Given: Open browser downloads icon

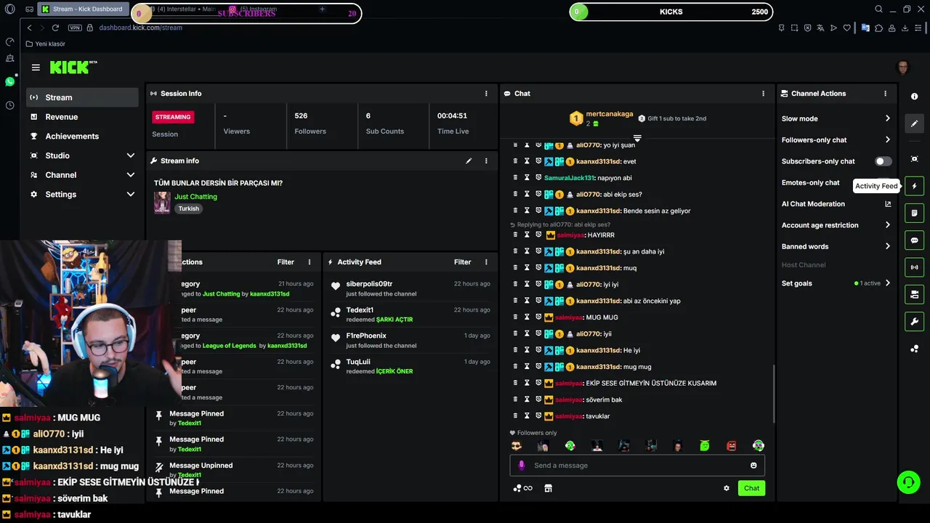Looking at the screenshot, I should [x=905, y=28].
